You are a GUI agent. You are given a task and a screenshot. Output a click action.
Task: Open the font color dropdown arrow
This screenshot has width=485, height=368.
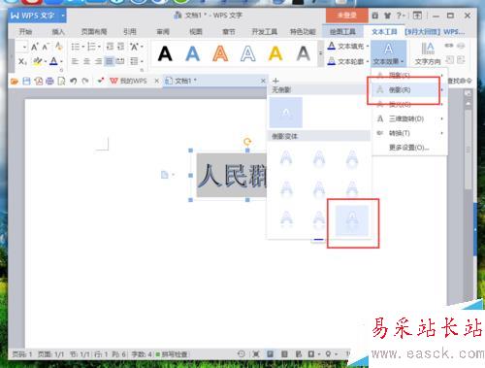point(61,61)
